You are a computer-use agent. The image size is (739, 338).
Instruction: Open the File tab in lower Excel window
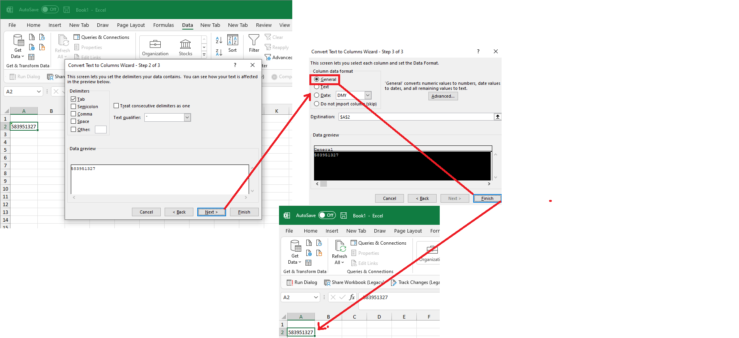pyautogui.click(x=289, y=231)
